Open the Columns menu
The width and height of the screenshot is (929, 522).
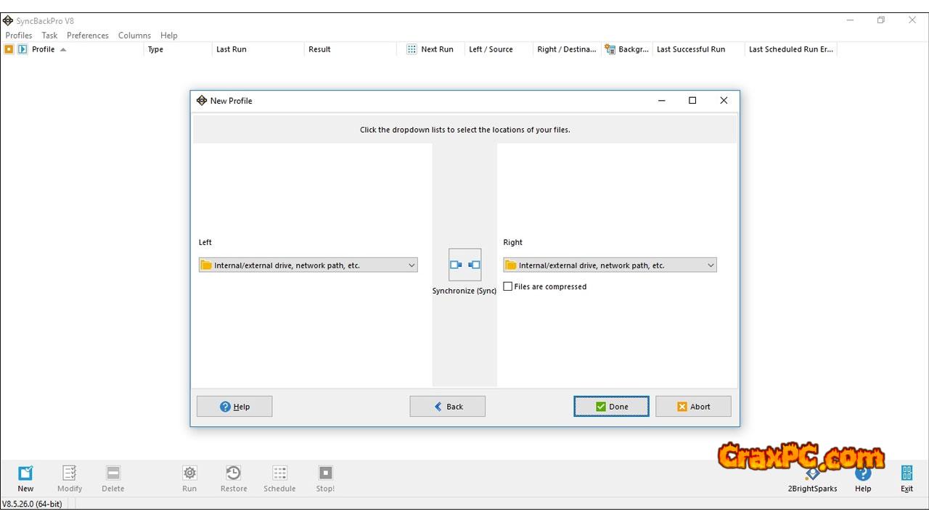[134, 36]
